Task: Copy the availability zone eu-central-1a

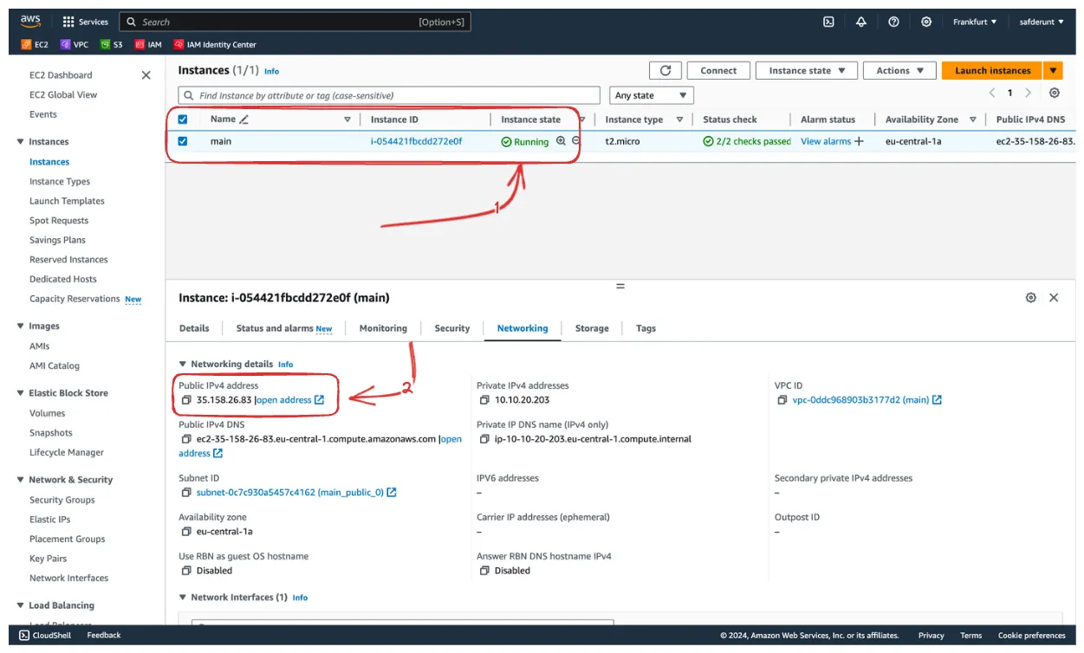Action: [186, 532]
